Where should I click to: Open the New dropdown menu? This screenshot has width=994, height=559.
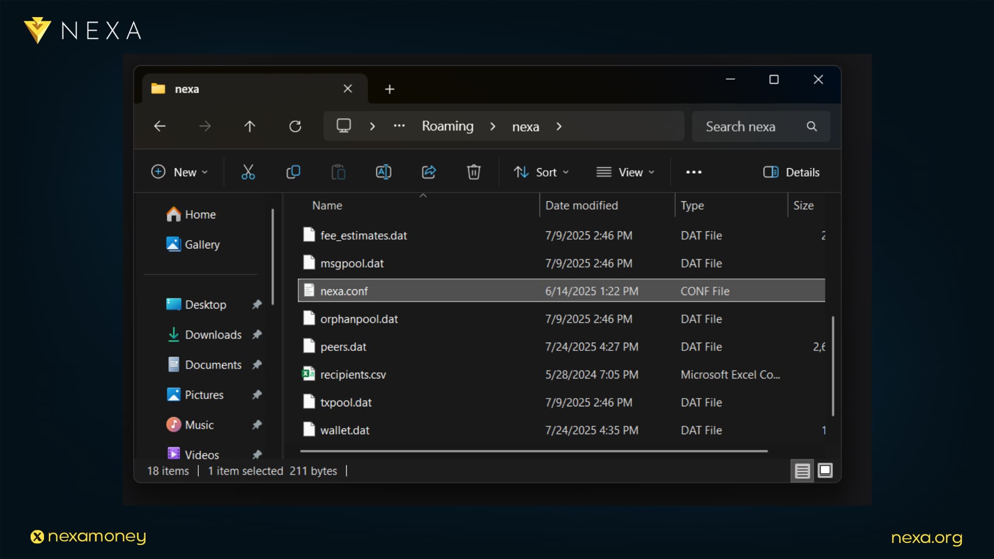179,172
